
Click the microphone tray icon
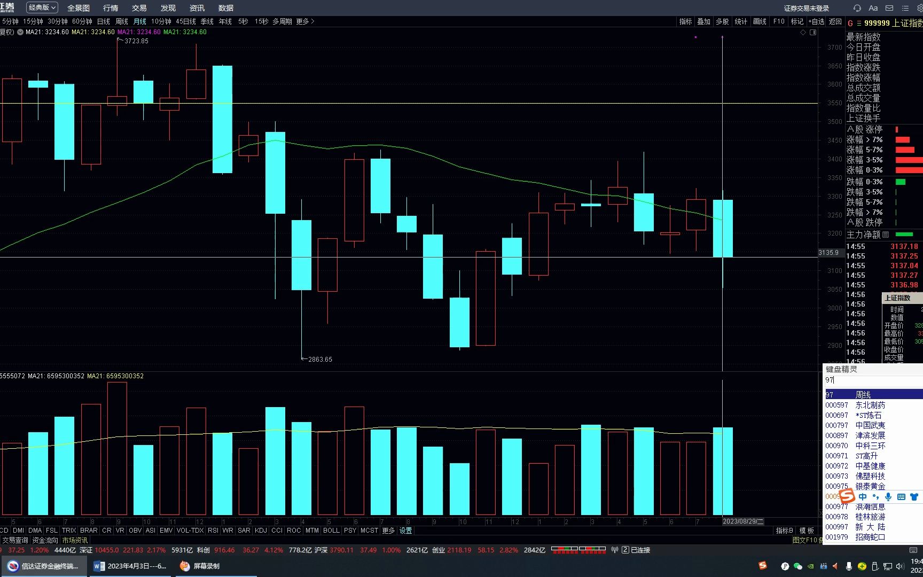849,566
